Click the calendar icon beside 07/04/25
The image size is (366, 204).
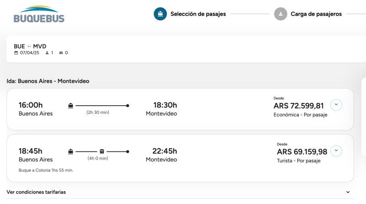click(16, 53)
